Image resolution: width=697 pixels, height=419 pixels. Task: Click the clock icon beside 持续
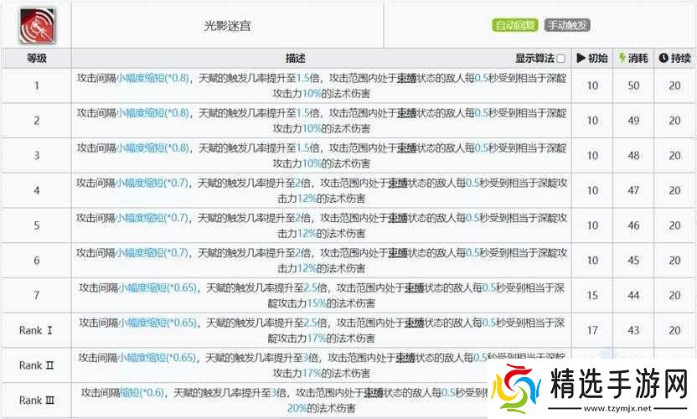pyautogui.click(x=663, y=58)
